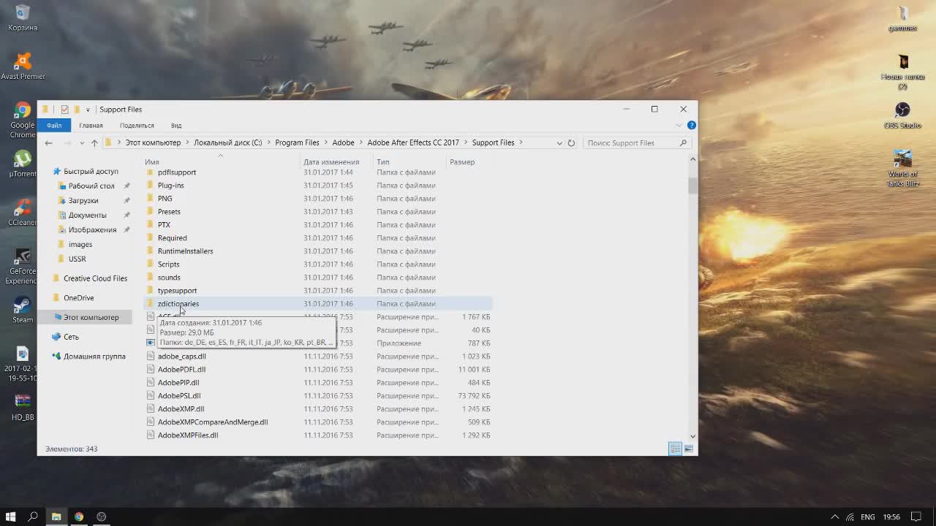Navigate to Локальный диск (C:) breadcrumb
The image size is (936, 526).
pos(227,142)
